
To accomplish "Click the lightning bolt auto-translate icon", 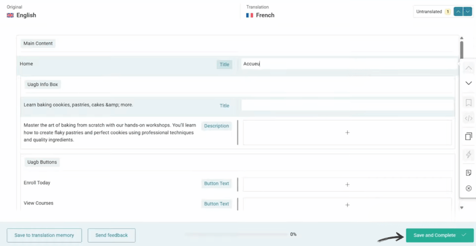I will [468, 154].
